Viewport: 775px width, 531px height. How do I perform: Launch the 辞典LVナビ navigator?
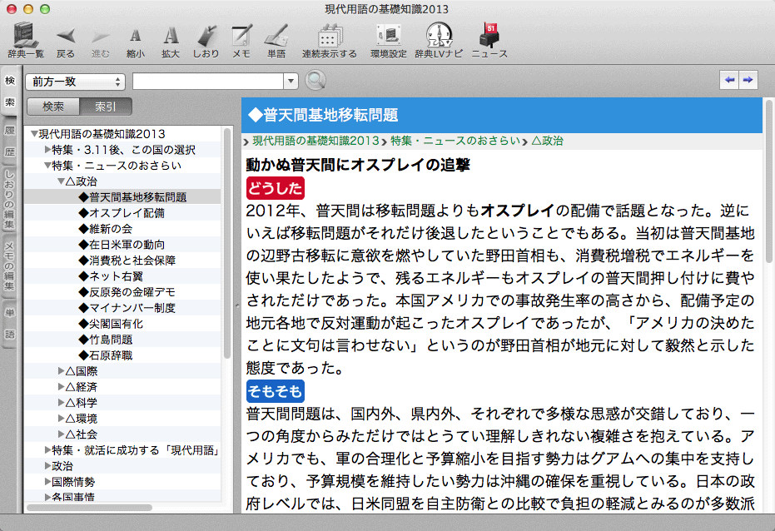(x=438, y=41)
